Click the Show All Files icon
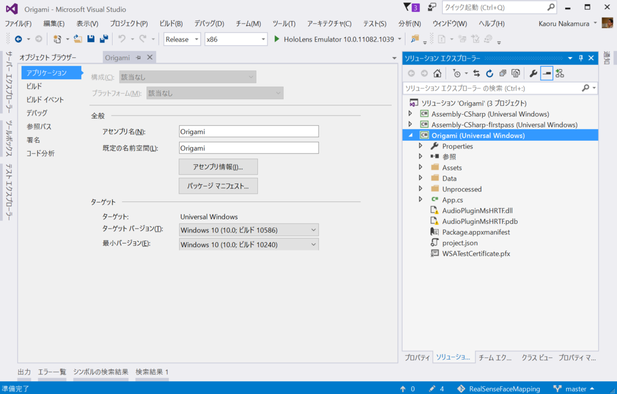The height and width of the screenshot is (394, 617). coord(516,73)
